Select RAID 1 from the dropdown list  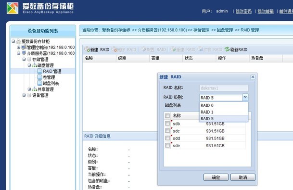pos(224,112)
